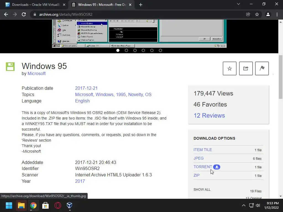283x212 pixels.
Task: Download the ZIP file
Action: point(196,175)
